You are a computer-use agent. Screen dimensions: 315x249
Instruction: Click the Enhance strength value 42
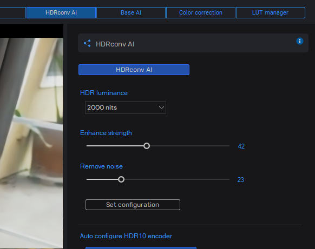pos(241,146)
